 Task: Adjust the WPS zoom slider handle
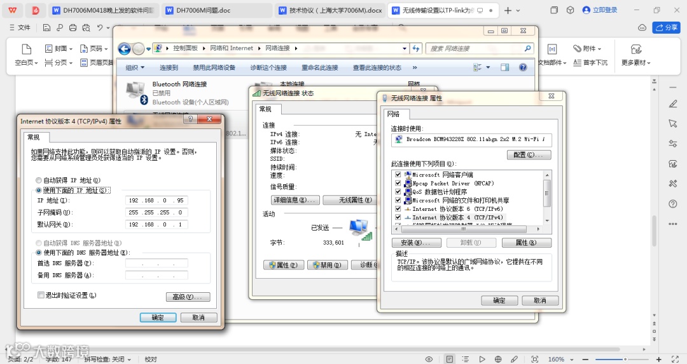click(x=625, y=359)
